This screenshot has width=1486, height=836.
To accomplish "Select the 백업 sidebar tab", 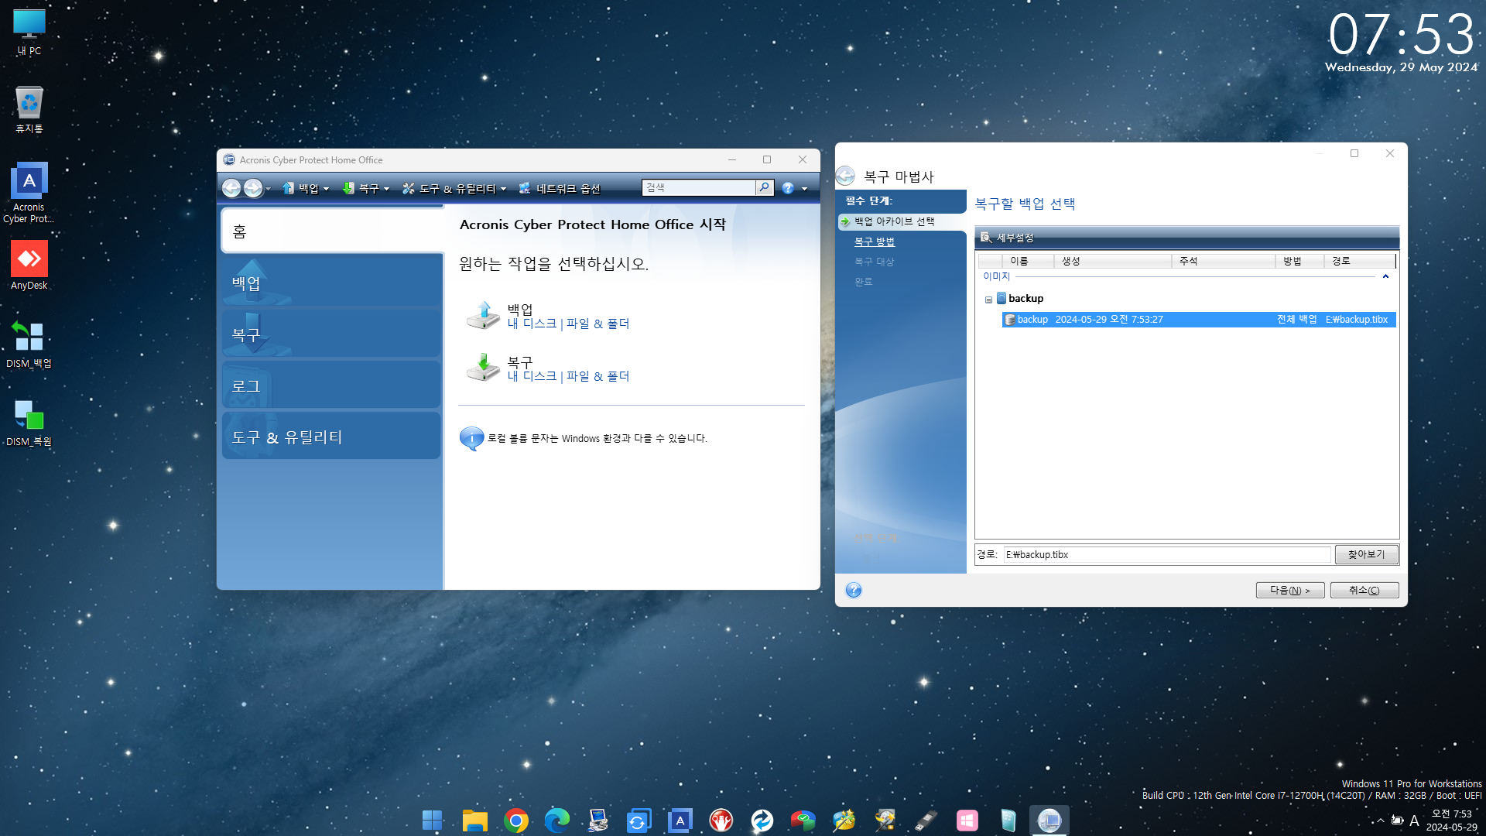I will [331, 283].
